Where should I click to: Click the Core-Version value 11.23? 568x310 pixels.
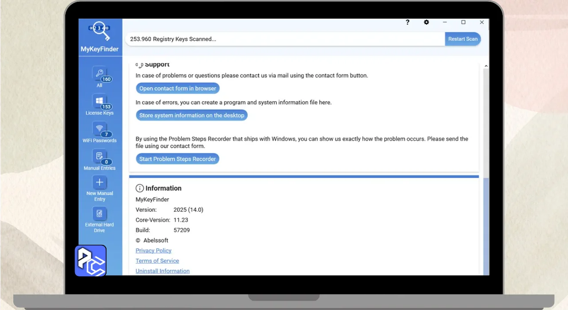(181, 220)
